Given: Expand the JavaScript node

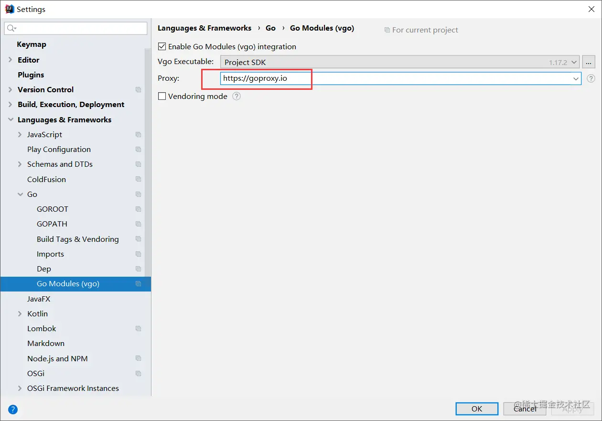Looking at the screenshot, I should point(20,135).
